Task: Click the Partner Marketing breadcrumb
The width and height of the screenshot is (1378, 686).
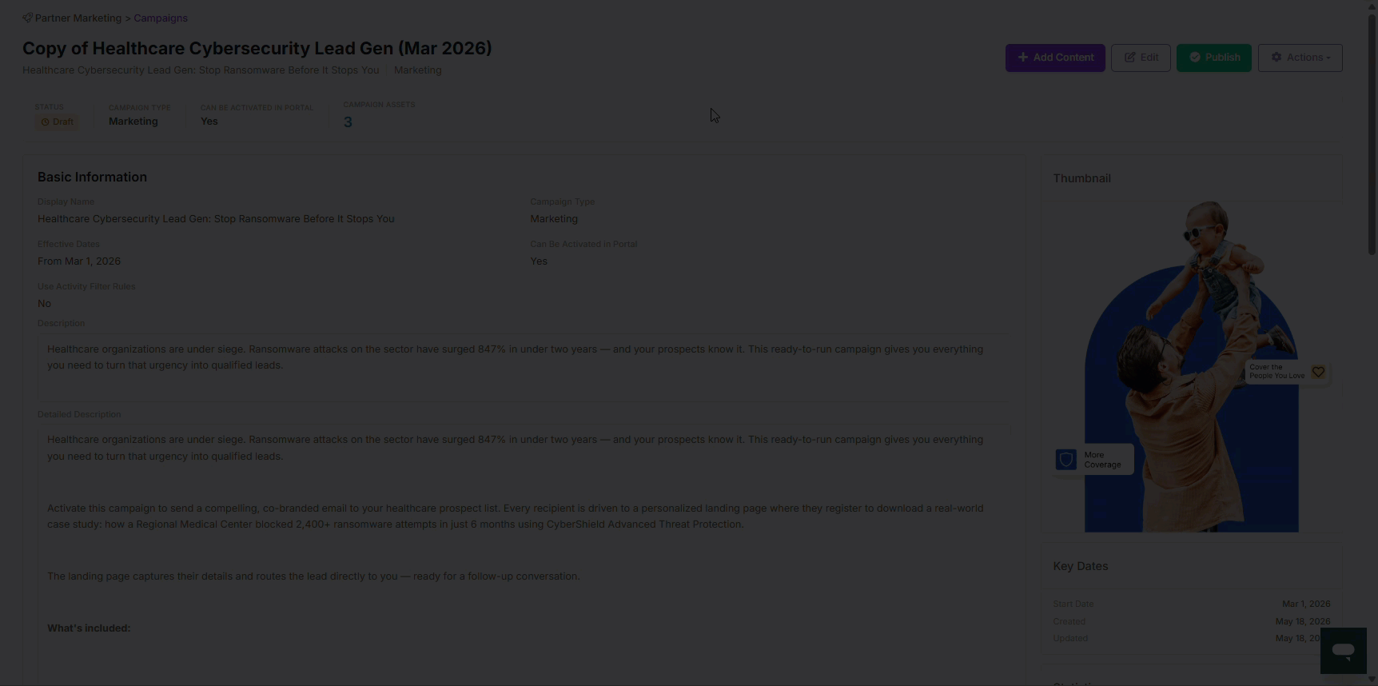Action: click(x=78, y=18)
